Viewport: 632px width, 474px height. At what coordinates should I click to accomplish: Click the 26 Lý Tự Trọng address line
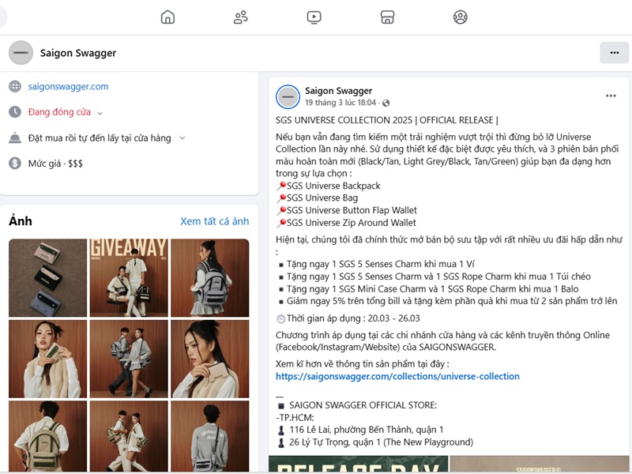tap(376, 442)
